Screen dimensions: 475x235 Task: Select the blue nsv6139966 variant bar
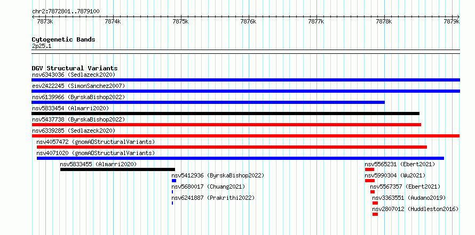click(x=208, y=102)
